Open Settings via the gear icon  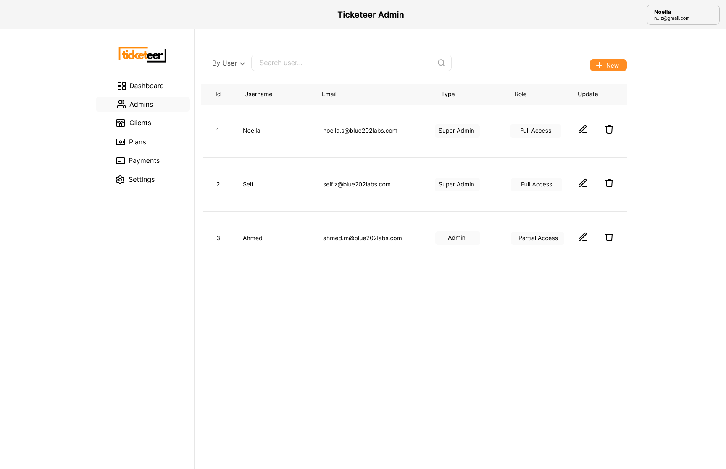pos(120,179)
